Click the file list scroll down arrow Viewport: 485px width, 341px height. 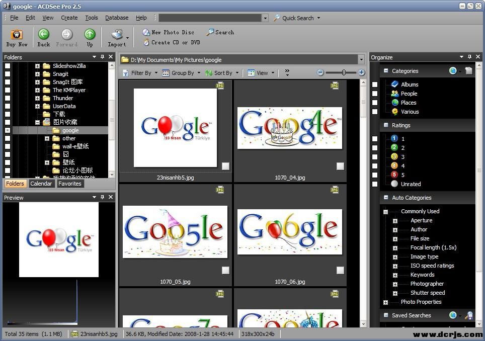tap(363, 324)
